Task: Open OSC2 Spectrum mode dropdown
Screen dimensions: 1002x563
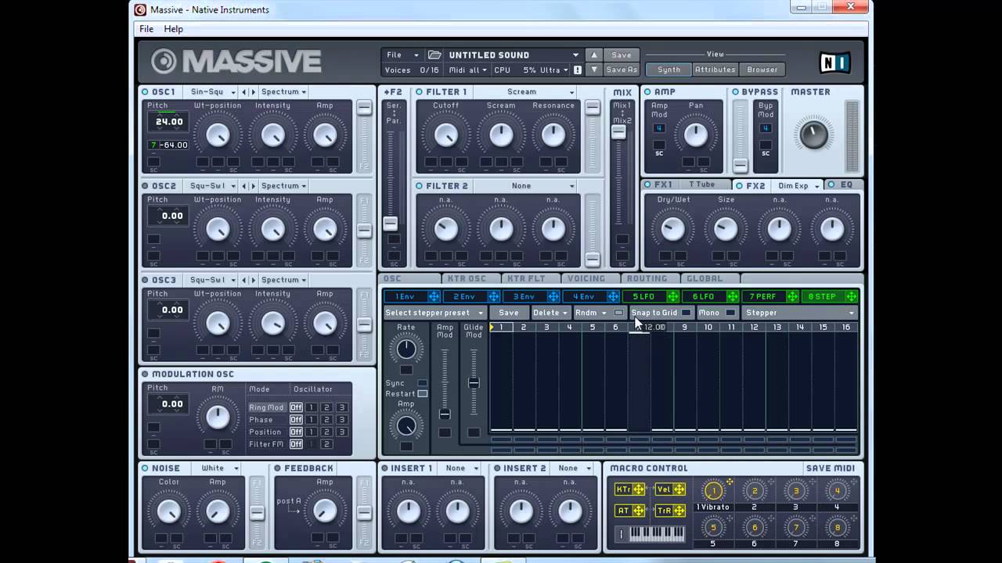Action: (283, 186)
